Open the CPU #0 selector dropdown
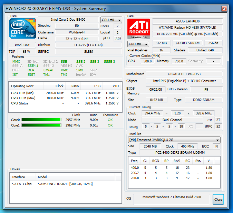The image size is (233, 213). [x=111, y=20]
